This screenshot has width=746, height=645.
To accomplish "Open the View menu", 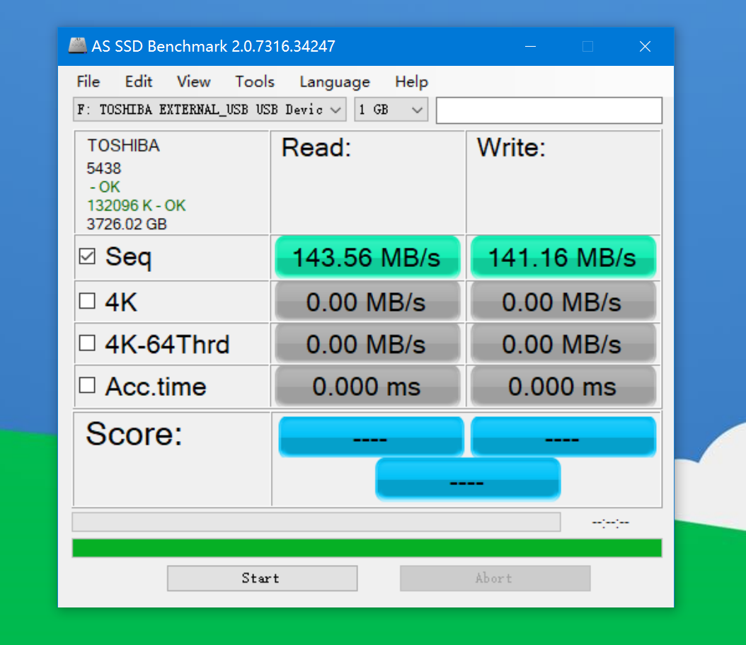I will click(194, 81).
